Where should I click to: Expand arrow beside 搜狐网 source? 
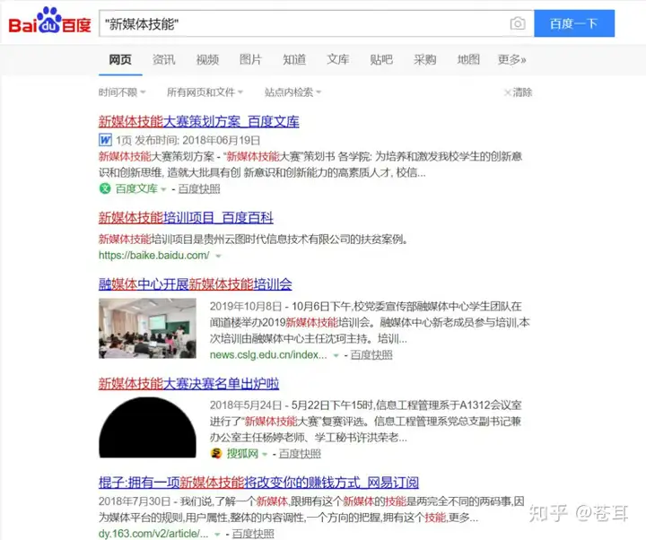tap(265, 454)
